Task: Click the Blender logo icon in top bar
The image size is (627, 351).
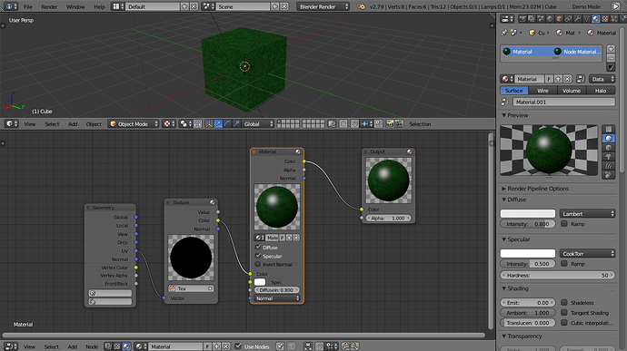Action: [362, 6]
